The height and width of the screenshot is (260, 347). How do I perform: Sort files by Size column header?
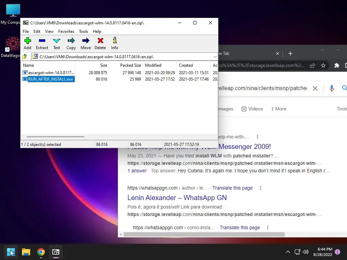pos(92,65)
